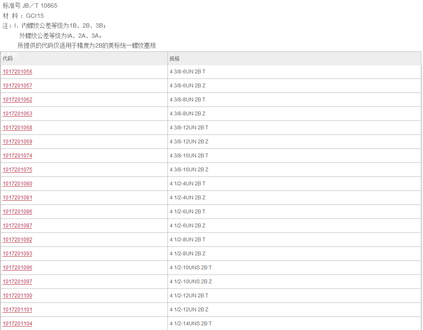Select link 1017201075

tap(17, 170)
